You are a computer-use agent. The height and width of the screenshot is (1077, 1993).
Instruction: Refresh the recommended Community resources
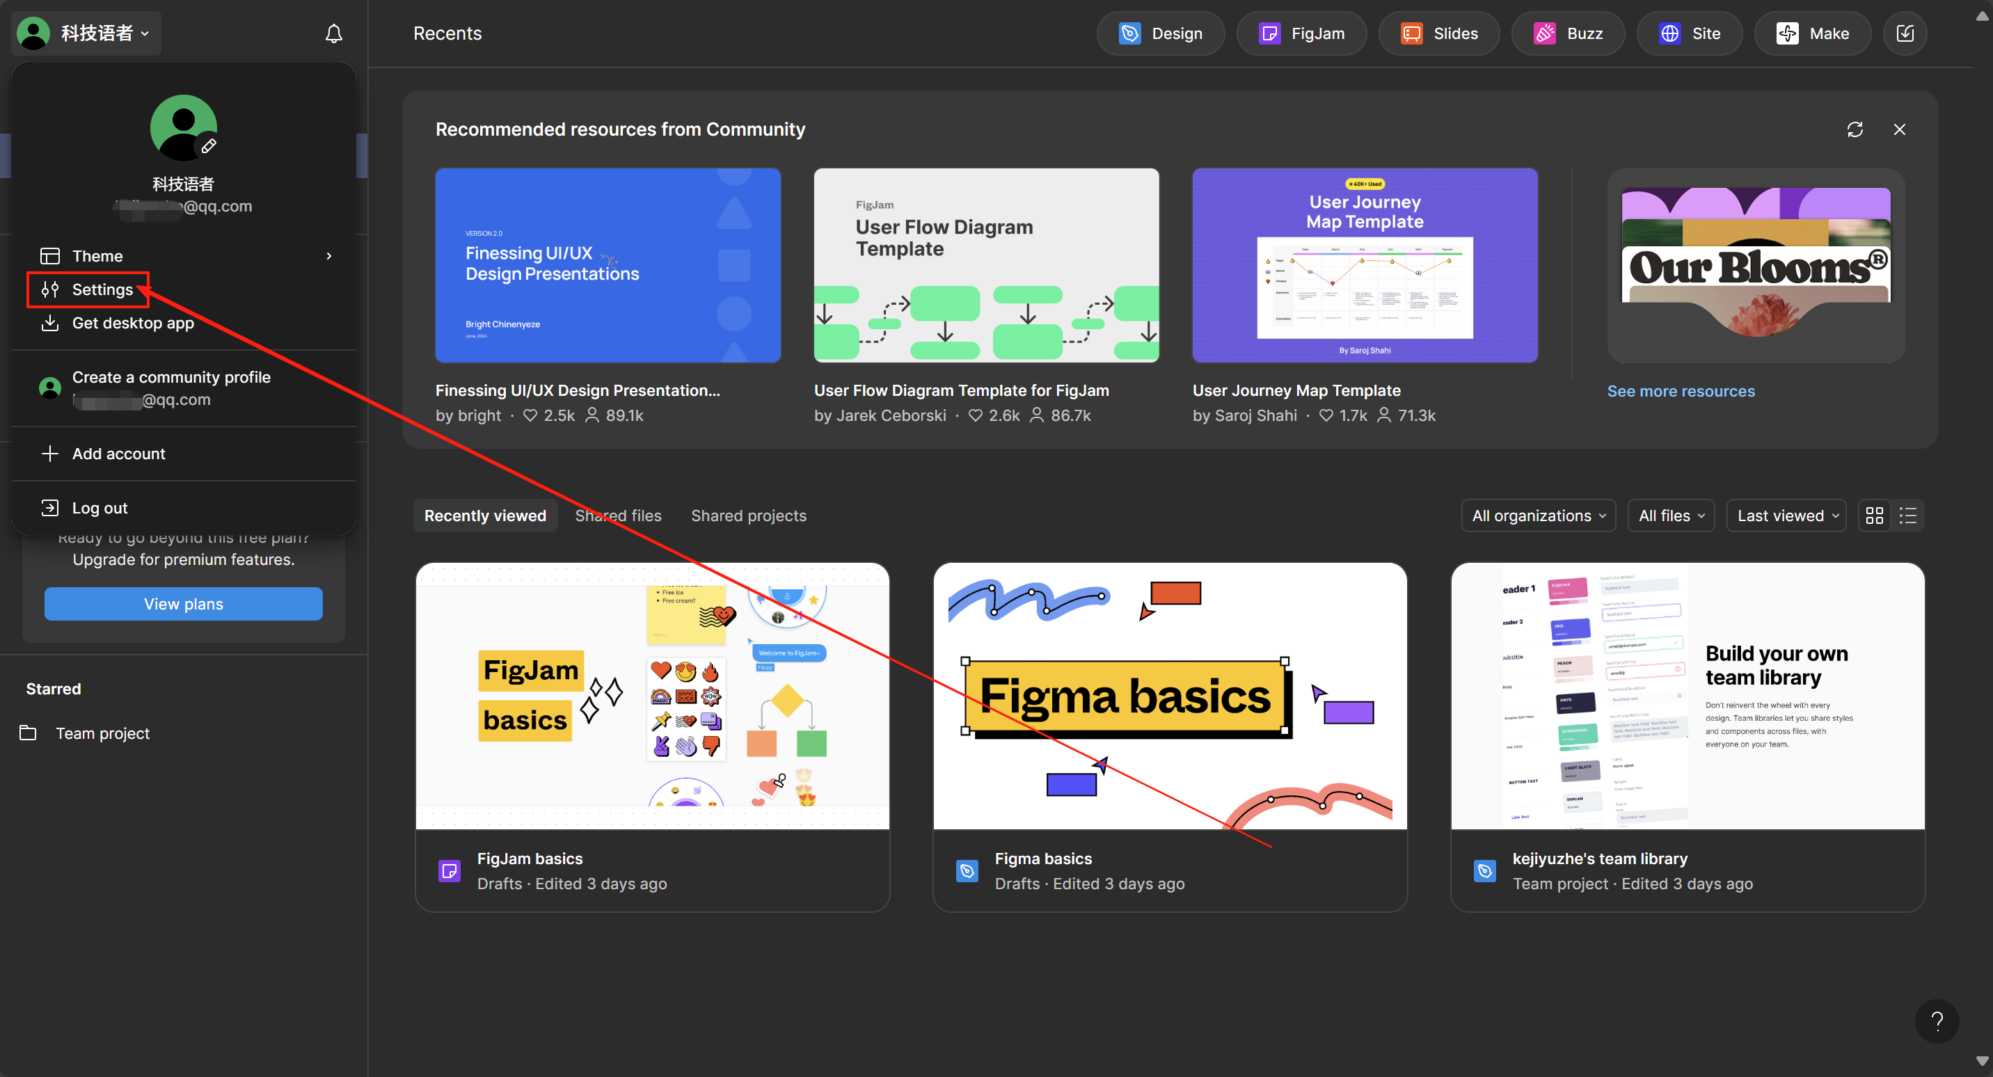1855,129
